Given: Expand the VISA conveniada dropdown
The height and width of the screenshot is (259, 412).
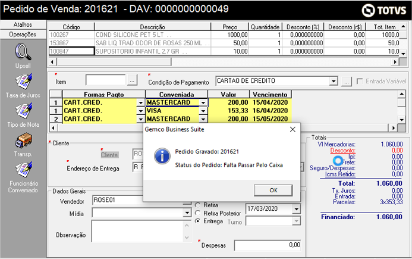Looking at the screenshot, I should [203, 111].
